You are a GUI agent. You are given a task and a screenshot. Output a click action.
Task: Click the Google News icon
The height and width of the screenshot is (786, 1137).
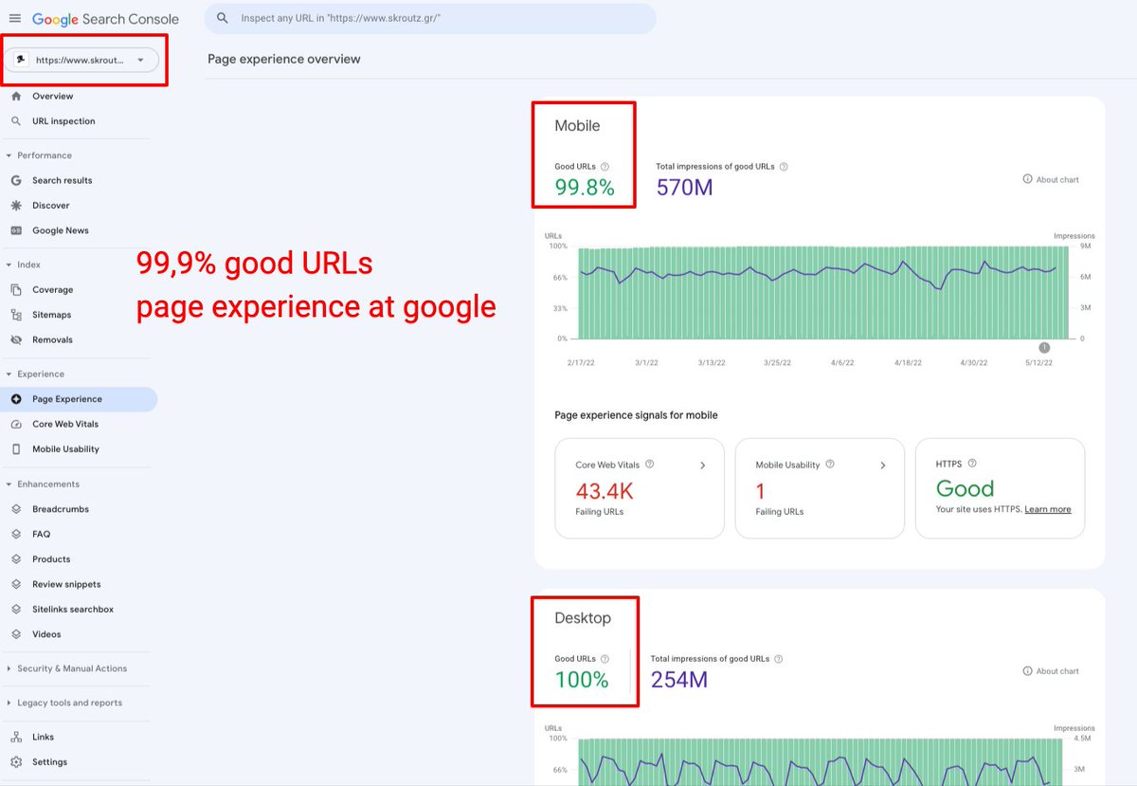(x=16, y=230)
